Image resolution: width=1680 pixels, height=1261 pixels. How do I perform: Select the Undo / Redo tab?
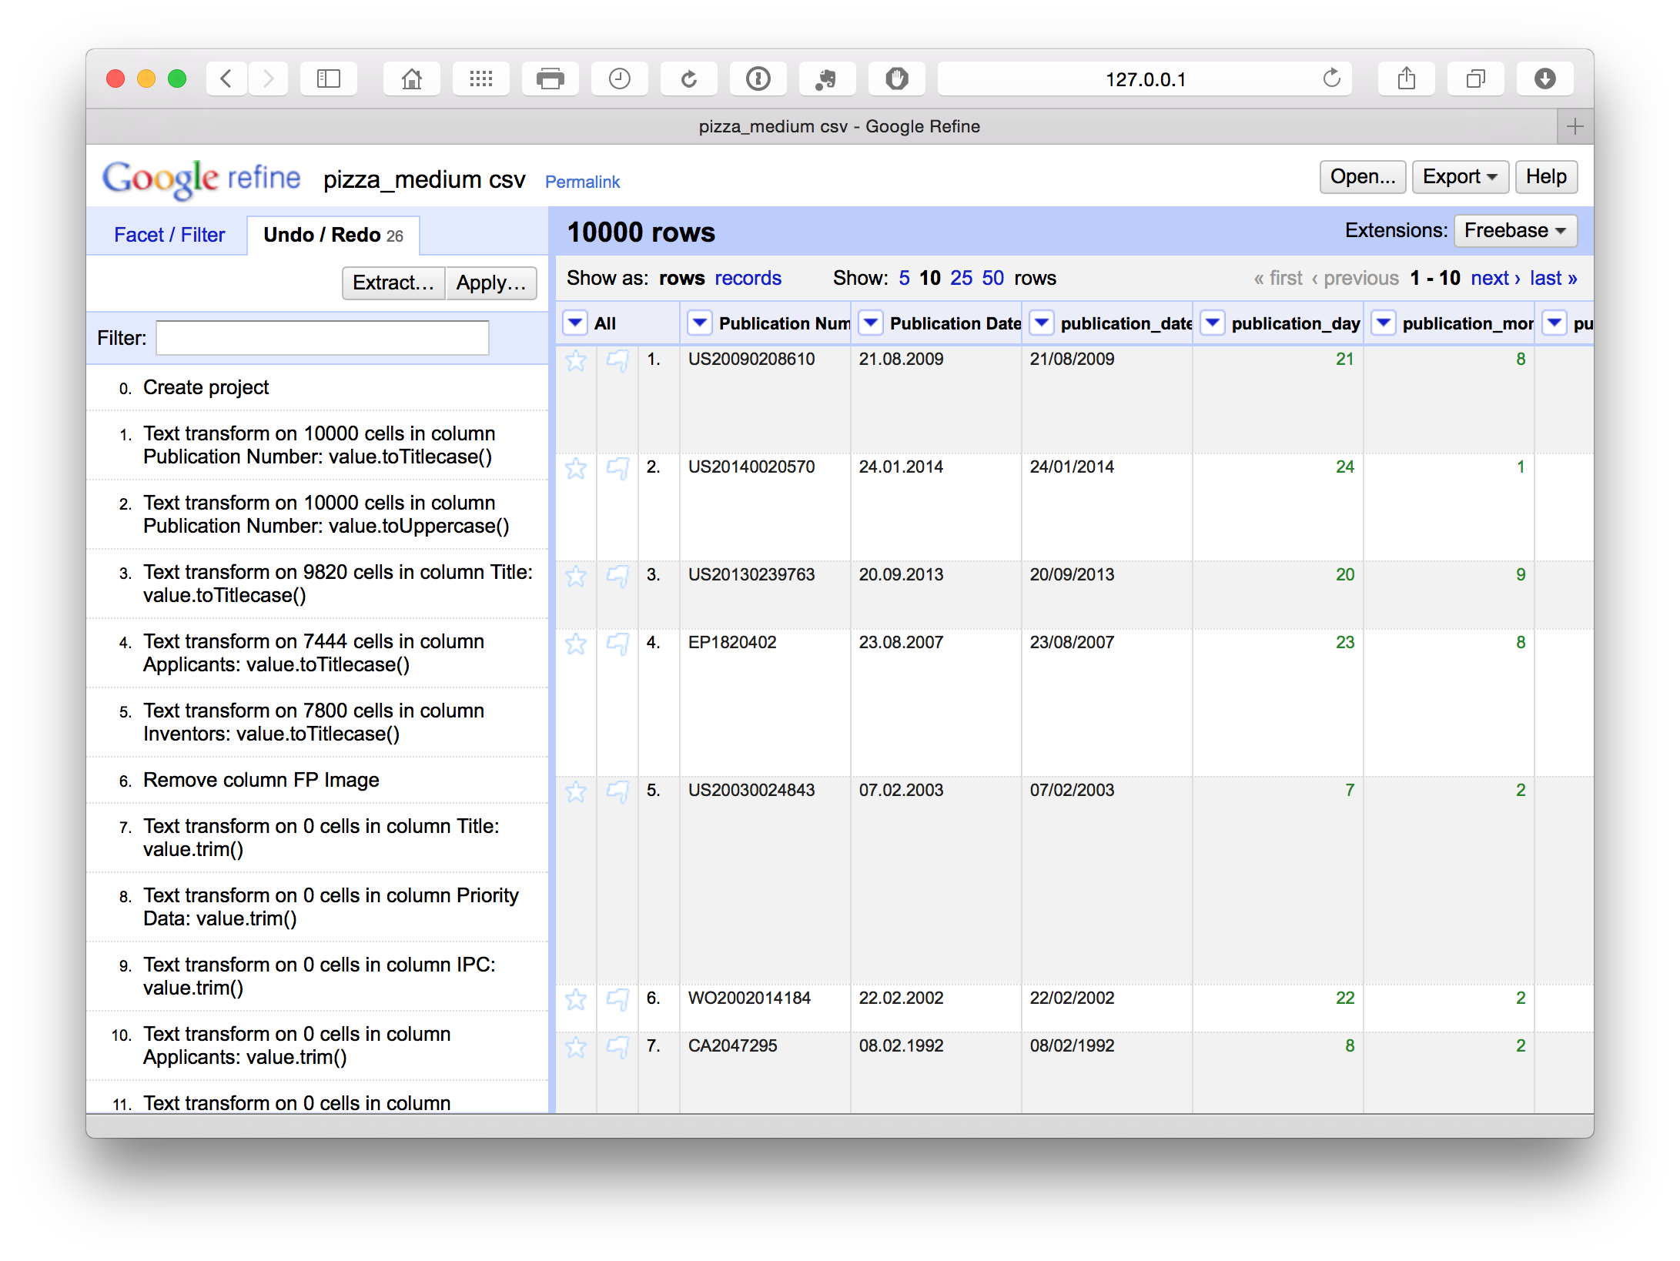point(333,235)
